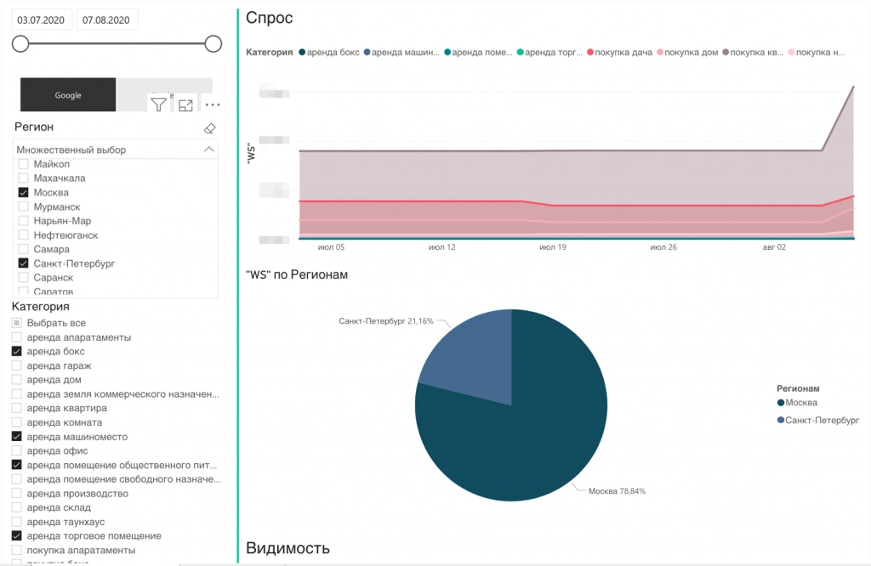This screenshot has width=871, height=566.
Task: Click аренда бокс legend marker in chart
Action: 302,52
